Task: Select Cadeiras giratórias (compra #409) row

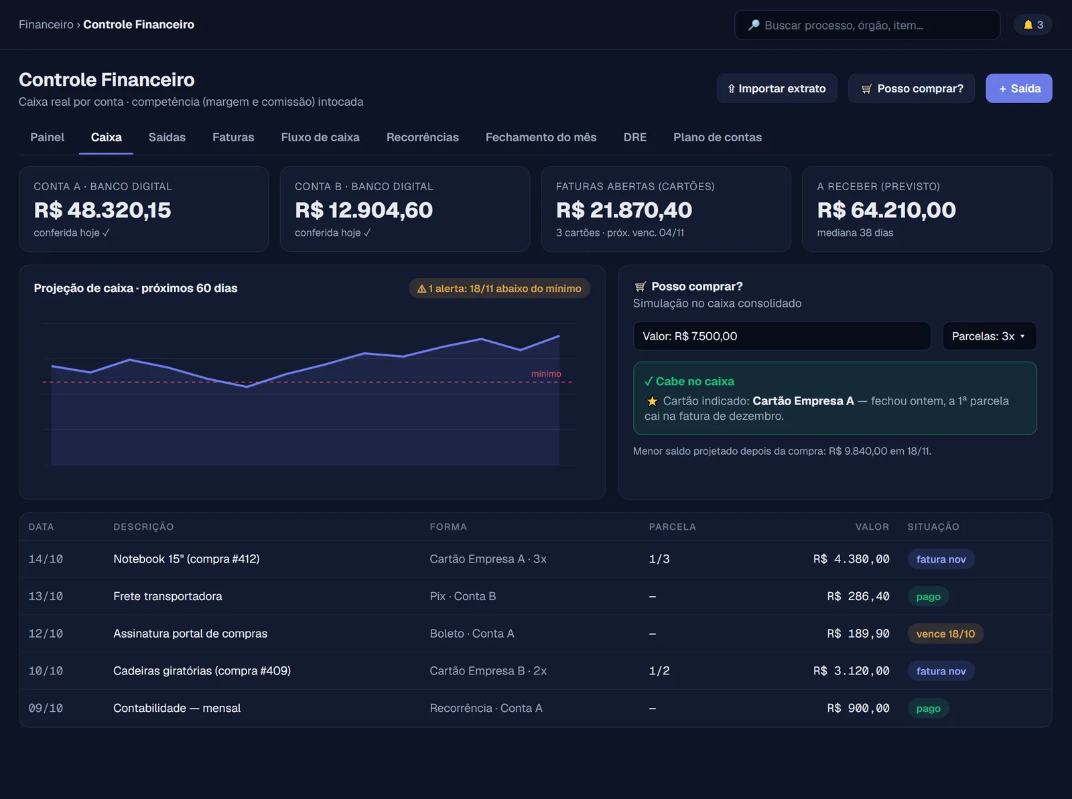Action: coord(535,671)
